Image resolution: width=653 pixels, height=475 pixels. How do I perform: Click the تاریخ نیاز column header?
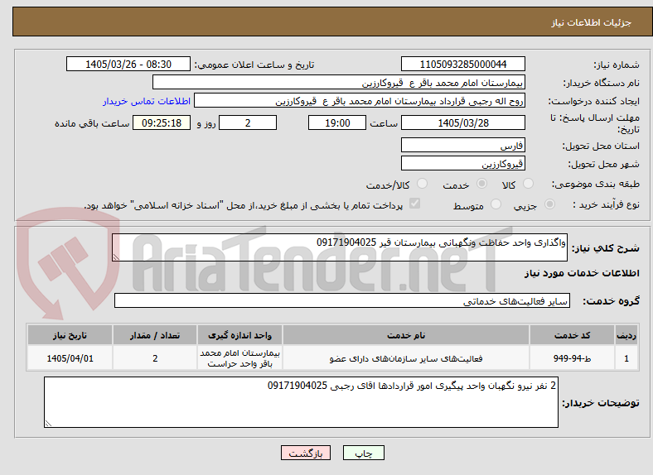[x=70, y=335]
